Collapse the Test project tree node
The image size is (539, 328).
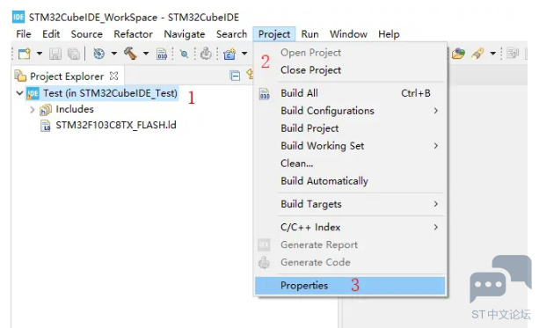coord(19,93)
